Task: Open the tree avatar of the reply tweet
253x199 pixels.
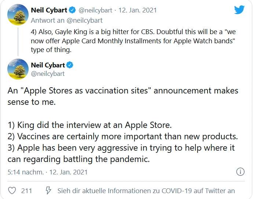Action: (x=18, y=15)
